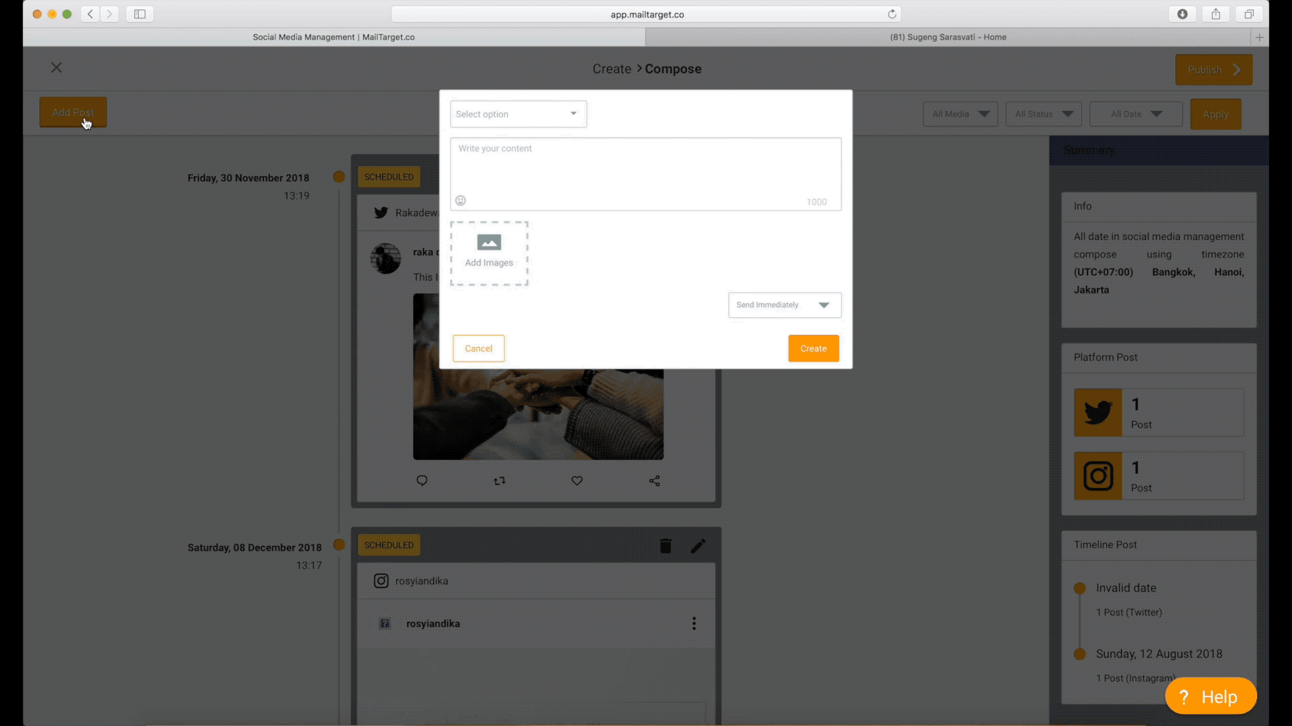Image resolution: width=1292 pixels, height=726 pixels.
Task: Open the All Media filter dropdown
Action: point(960,114)
